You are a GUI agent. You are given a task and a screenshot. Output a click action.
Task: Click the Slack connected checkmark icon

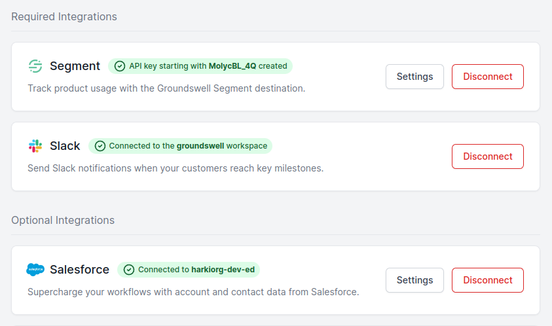pos(100,146)
